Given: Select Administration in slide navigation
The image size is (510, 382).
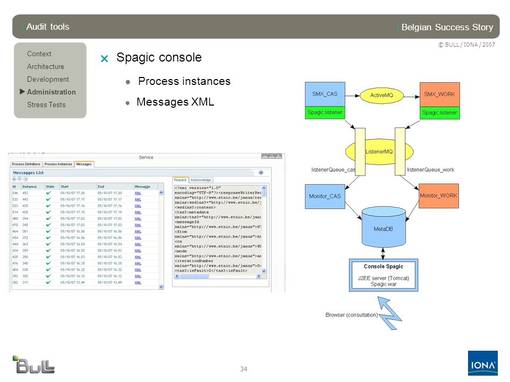Looking at the screenshot, I should pos(51,92).
